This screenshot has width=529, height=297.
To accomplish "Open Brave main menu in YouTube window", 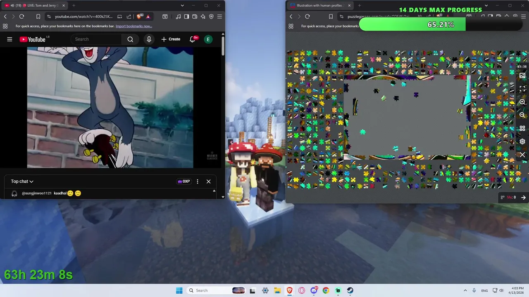I will coord(219,16).
